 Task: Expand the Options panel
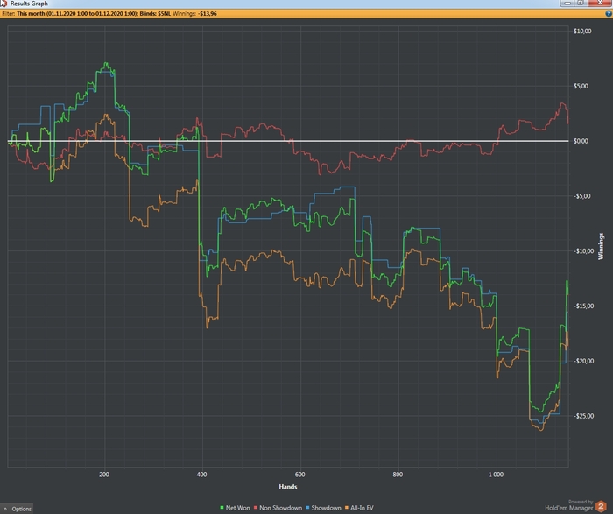(x=17, y=509)
